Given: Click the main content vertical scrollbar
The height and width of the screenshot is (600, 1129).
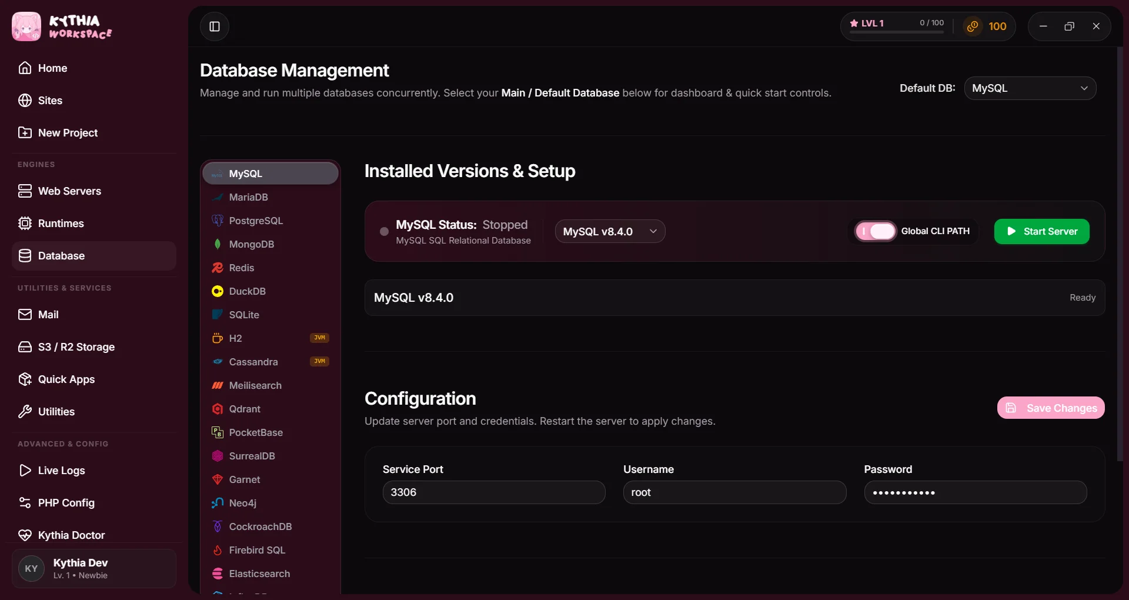Looking at the screenshot, I should 1120,254.
